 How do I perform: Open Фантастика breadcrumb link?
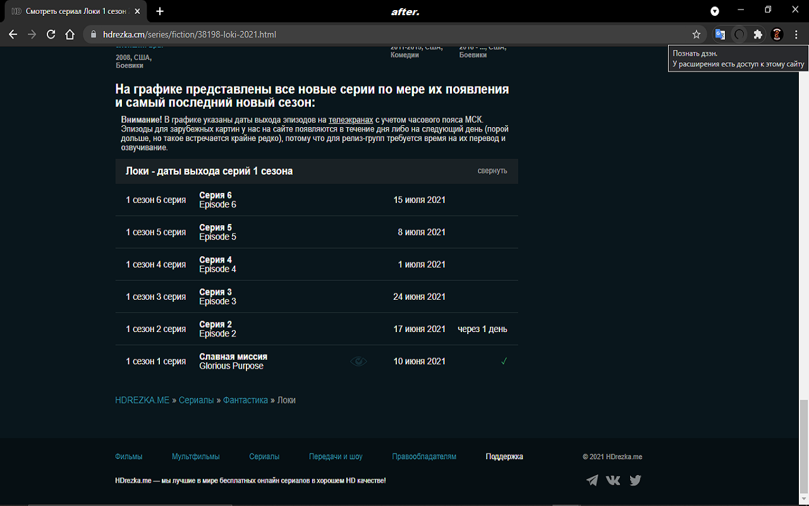245,400
